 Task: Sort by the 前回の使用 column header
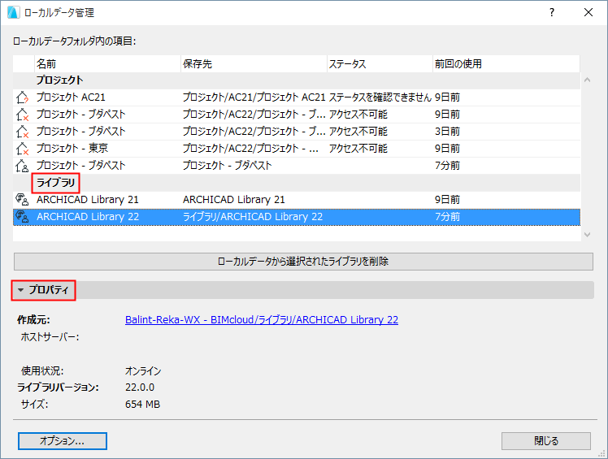click(x=506, y=64)
